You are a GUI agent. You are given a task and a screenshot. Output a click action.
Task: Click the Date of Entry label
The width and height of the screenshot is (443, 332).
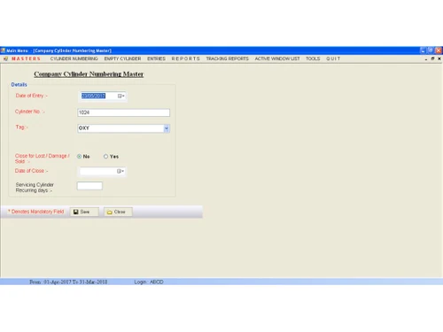[32, 96]
